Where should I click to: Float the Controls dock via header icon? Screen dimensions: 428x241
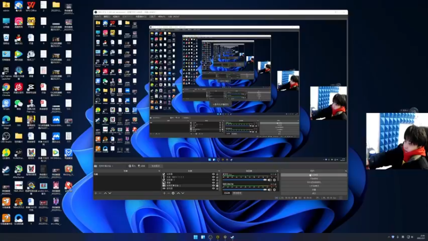(346, 171)
